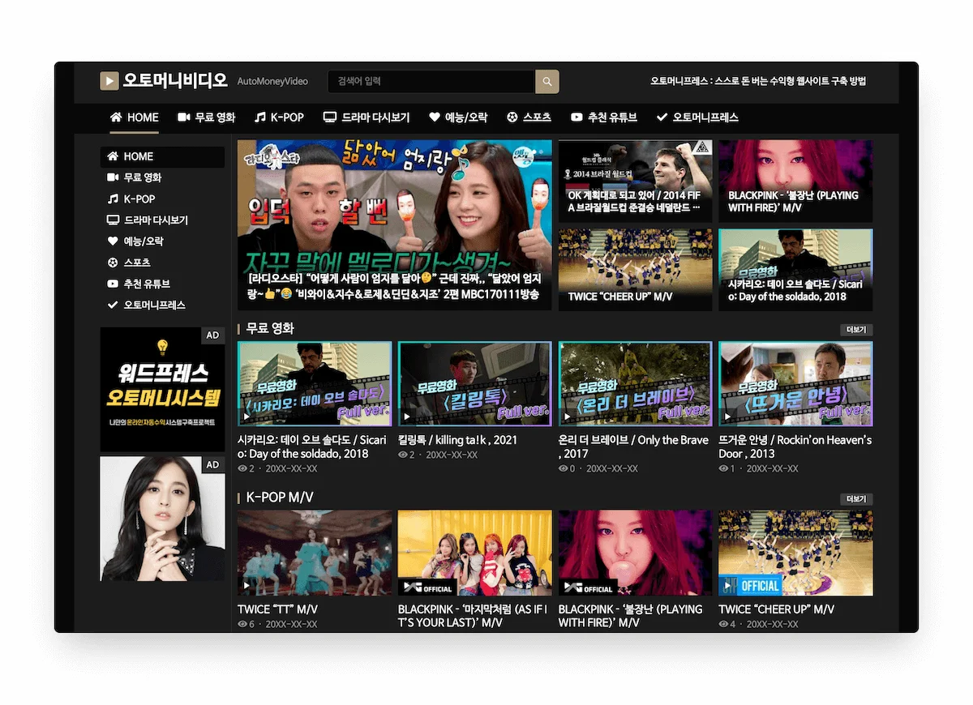The image size is (973, 705).
Task: Open featured 시카리오 thumbnail in top grid
Action: [x=795, y=270]
